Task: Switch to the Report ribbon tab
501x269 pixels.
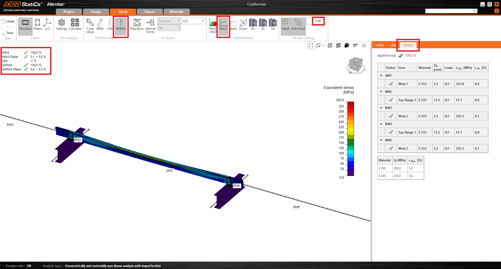Action: point(150,12)
